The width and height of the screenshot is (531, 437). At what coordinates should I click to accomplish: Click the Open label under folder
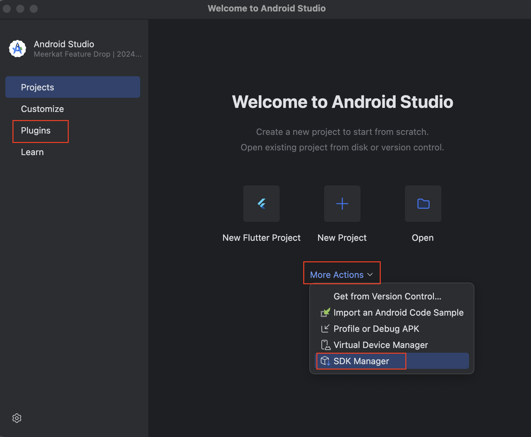[423, 238]
